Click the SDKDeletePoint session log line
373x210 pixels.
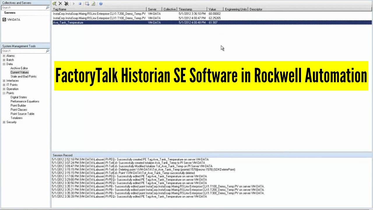point(143,169)
